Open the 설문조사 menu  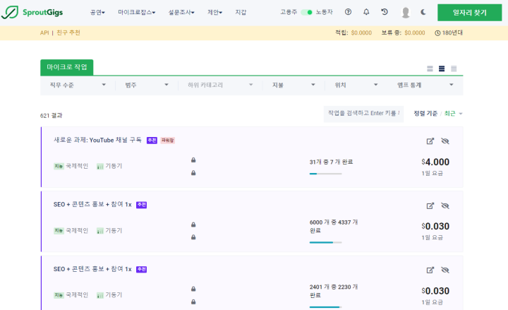[181, 12]
